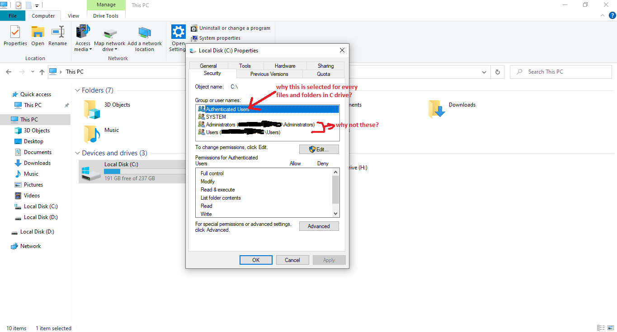Click the Open ribbon folder icon
The height and width of the screenshot is (332, 617).
click(x=38, y=33)
